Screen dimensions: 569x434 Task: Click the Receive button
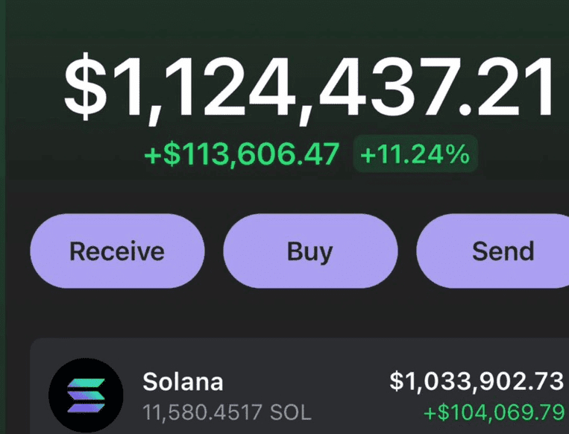click(x=117, y=251)
